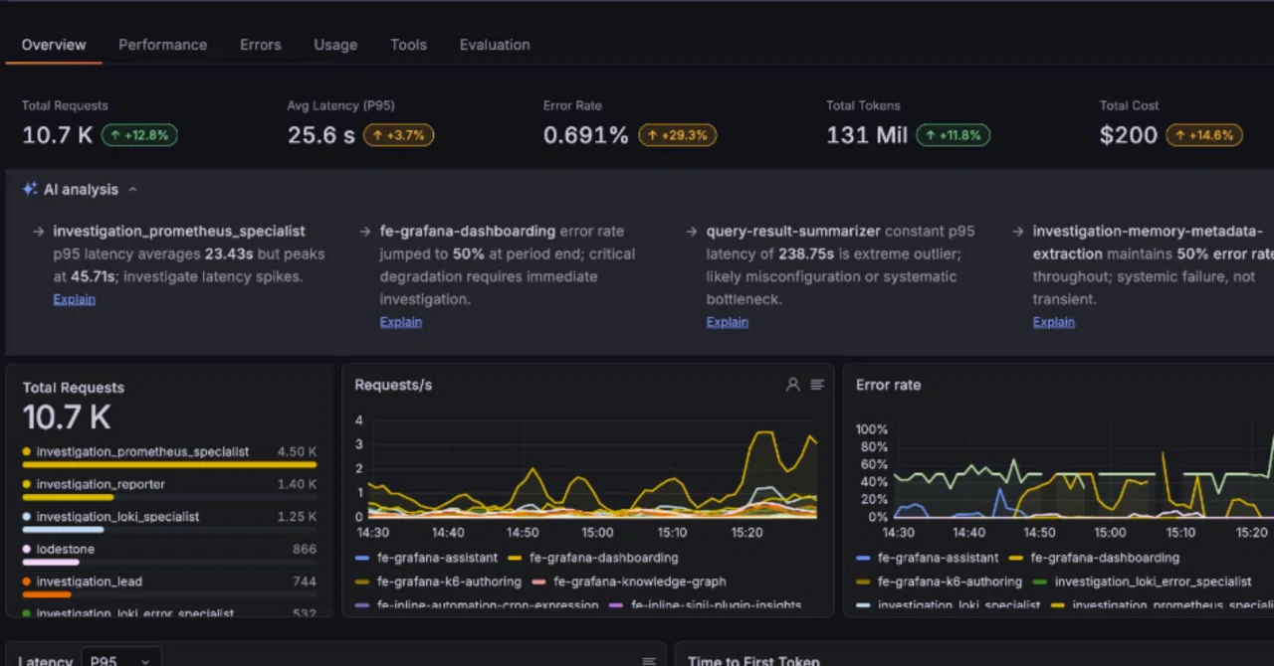Open the Requests/s panel list menu icon
The height and width of the screenshot is (666, 1274).
[817, 385]
